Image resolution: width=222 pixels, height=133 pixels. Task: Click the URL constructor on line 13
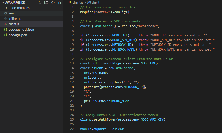tap(113, 63)
